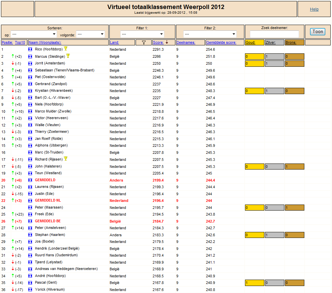The image size is (332, 293).
Task: Open the 'volgorde' sort order dropdown
Action: 90,34
